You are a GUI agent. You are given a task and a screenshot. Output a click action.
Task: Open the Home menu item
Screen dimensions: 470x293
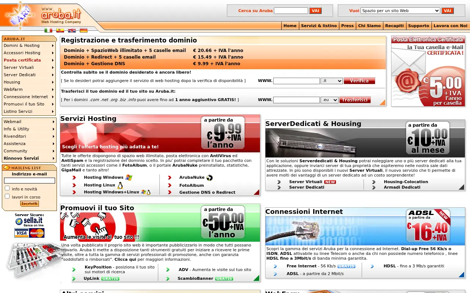pos(290,26)
